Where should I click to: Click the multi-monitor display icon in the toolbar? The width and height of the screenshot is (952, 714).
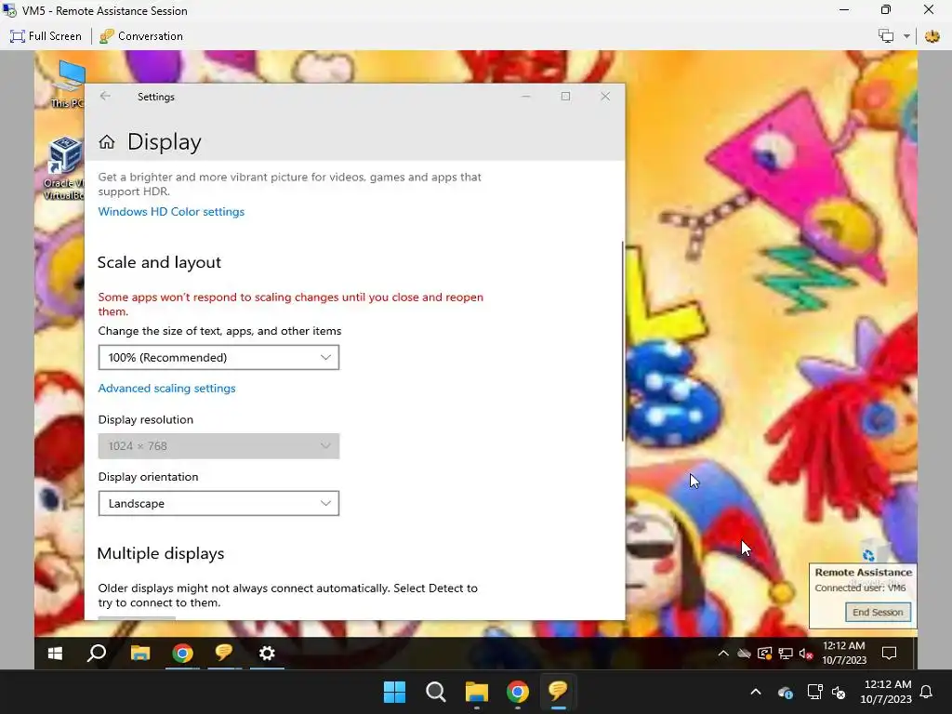[886, 36]
